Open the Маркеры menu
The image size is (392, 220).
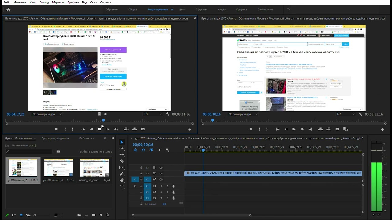click(x=58, y=2)
